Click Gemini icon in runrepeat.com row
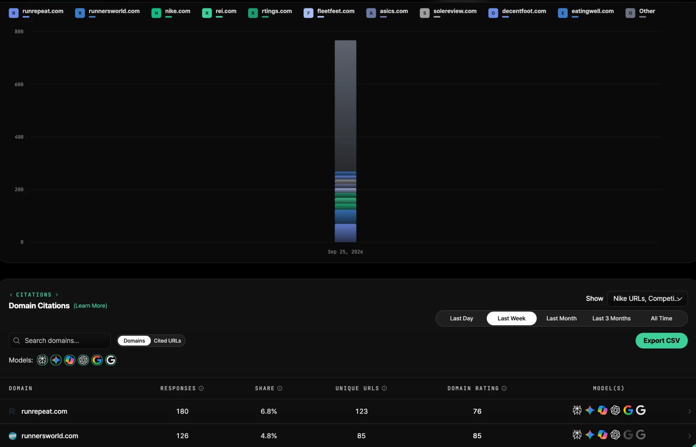Image resolution: width=696 pixels, height=447 pixels. point(590,410)
